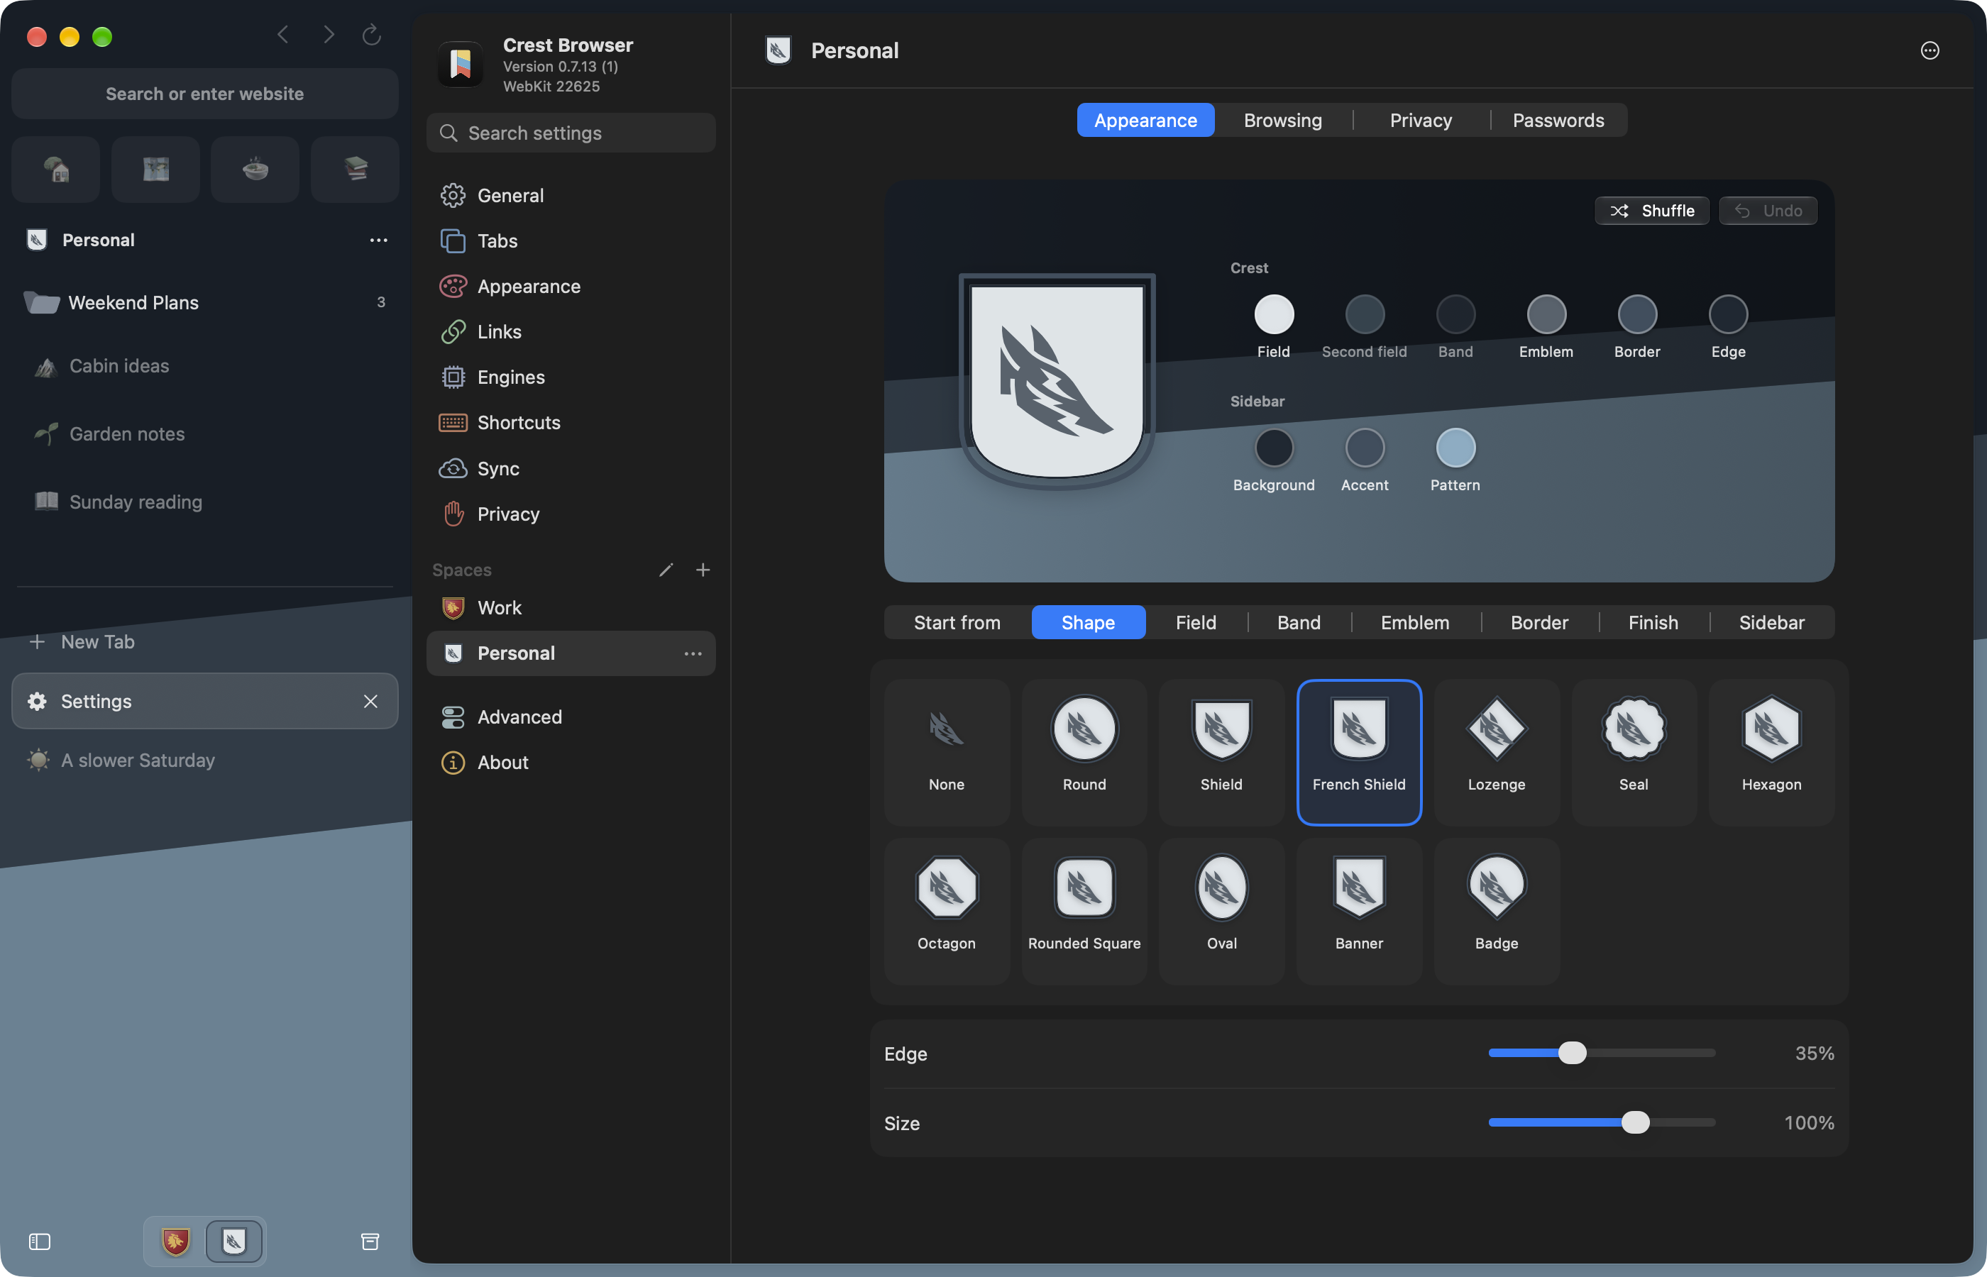Switch to the Emblem section tab
This screenshot has height=1277, width=1987.
pos(1415,623)
